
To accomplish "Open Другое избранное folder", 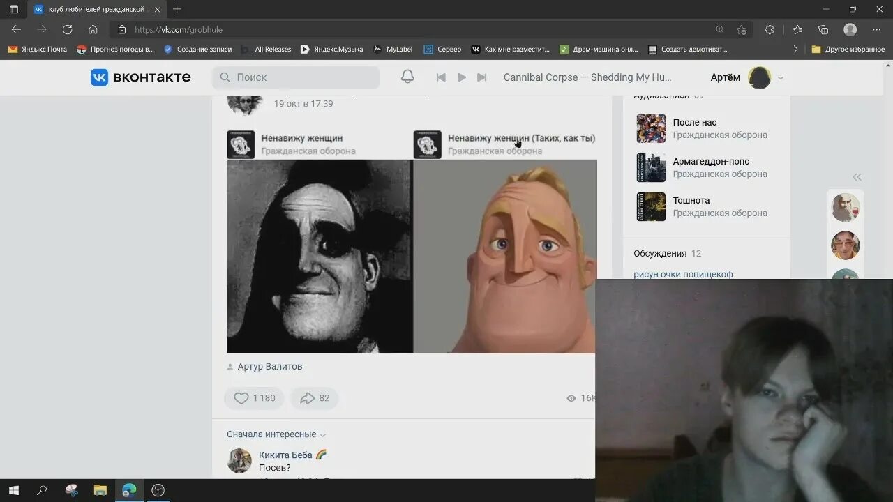I will 848,49.
